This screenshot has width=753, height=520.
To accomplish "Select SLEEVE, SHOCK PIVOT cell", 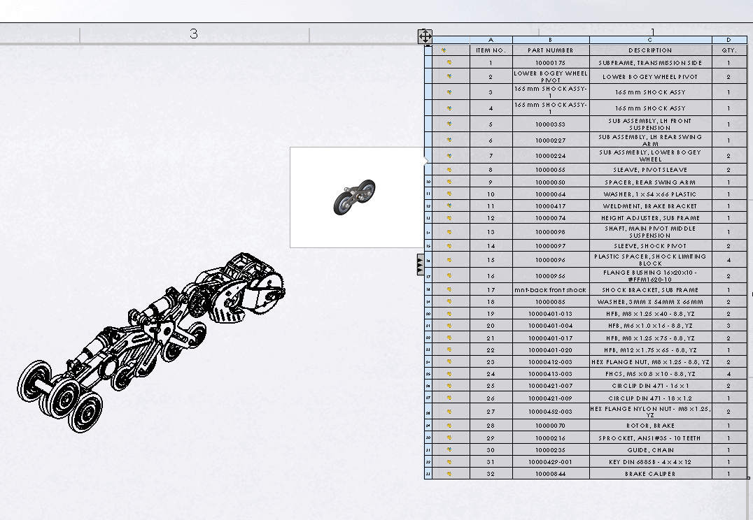I will point(651,245).
